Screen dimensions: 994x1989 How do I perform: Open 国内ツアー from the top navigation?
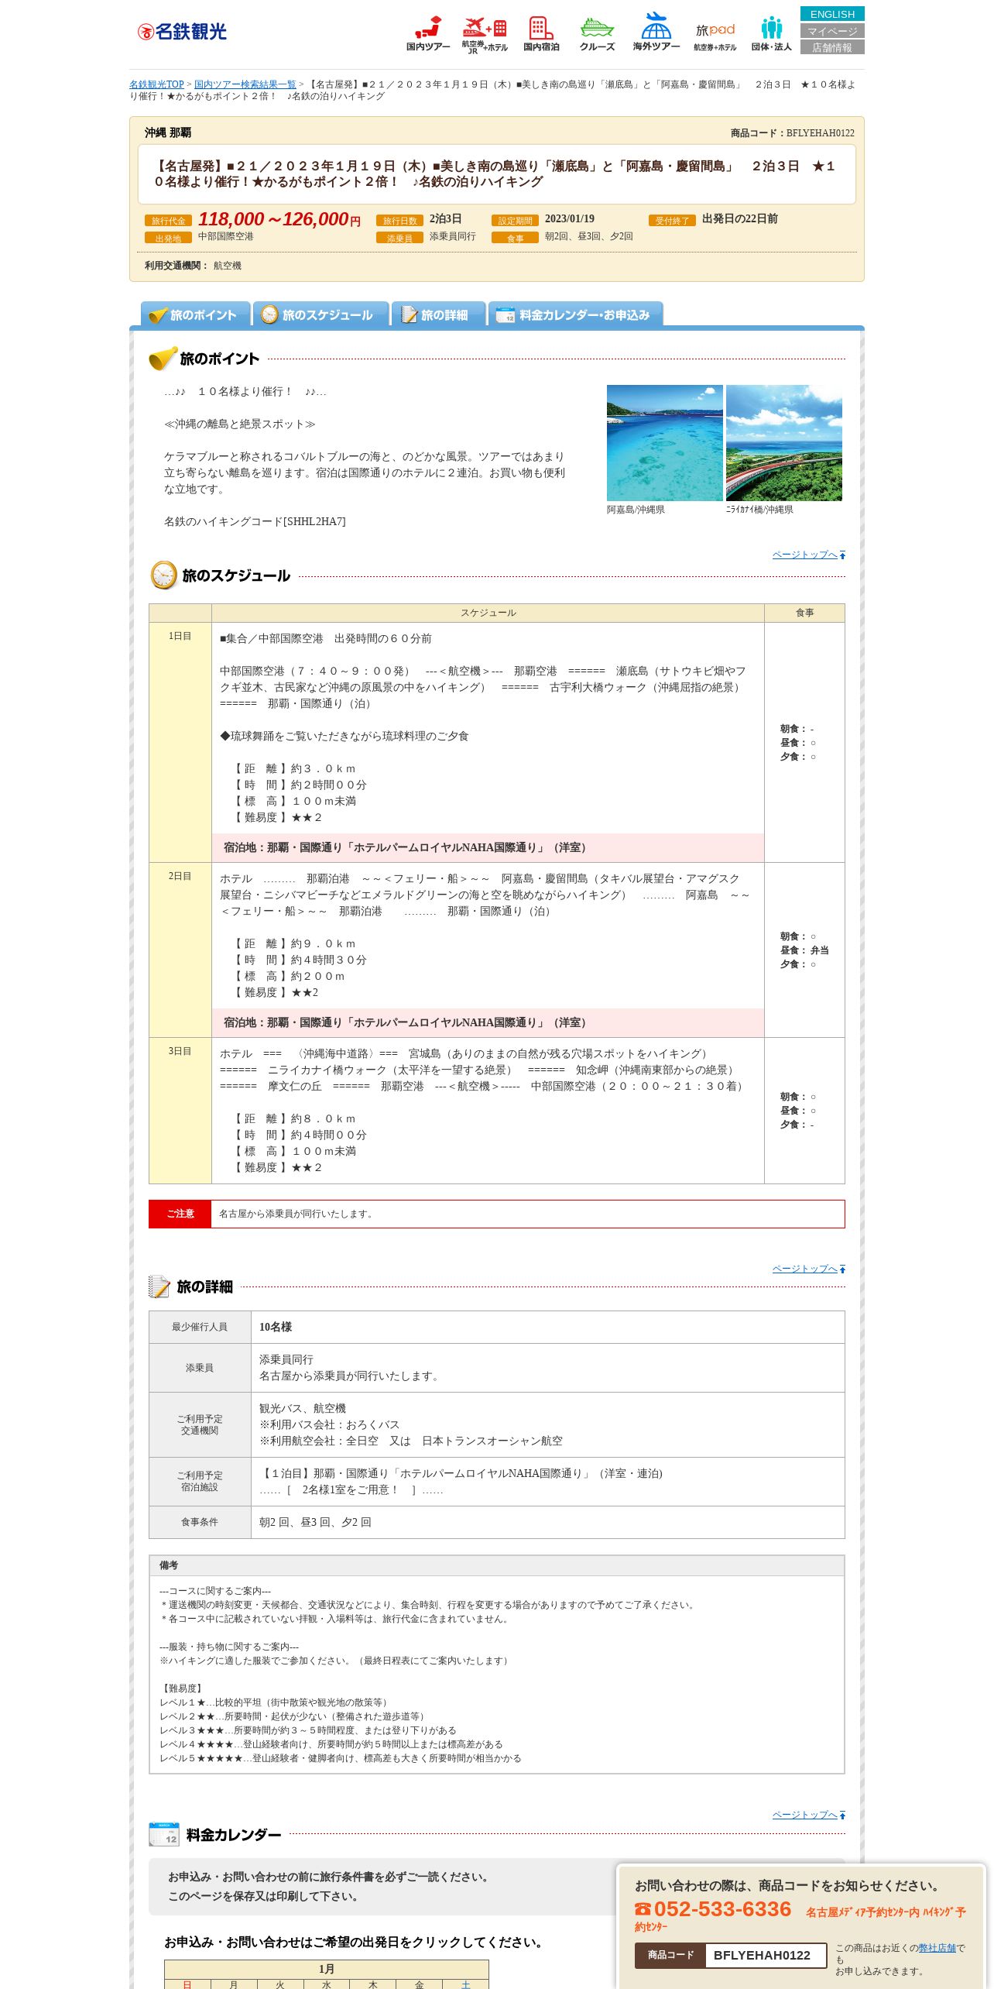point(428,33)
